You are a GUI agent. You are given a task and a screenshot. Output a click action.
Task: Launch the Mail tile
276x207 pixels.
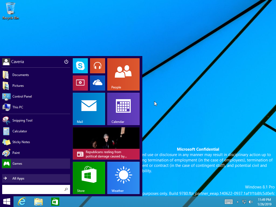point(89,109)
